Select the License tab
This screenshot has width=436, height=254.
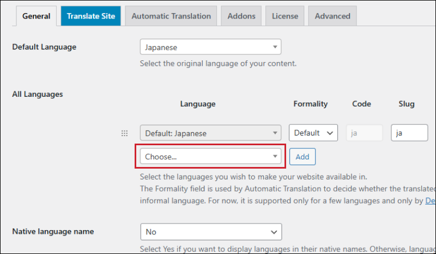(284, 16)
